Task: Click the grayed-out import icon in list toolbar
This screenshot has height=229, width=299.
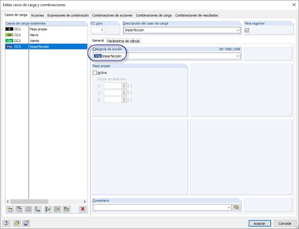Action: [28, 209]
